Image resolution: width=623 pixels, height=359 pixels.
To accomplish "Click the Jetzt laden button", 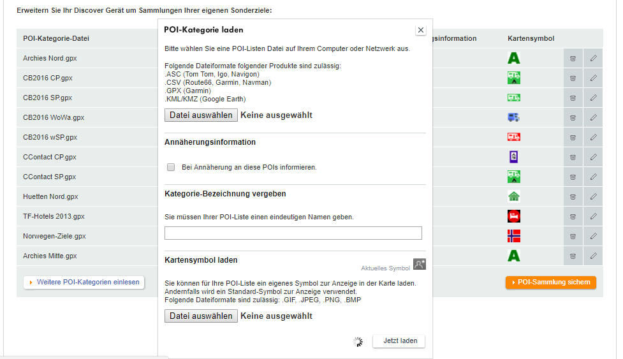I will click(399, 341).
